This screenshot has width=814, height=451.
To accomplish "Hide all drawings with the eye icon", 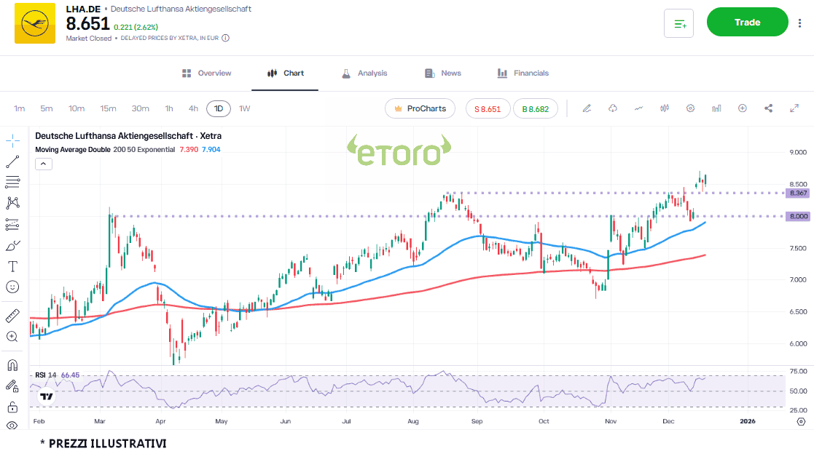I will (x=12, y=426).
